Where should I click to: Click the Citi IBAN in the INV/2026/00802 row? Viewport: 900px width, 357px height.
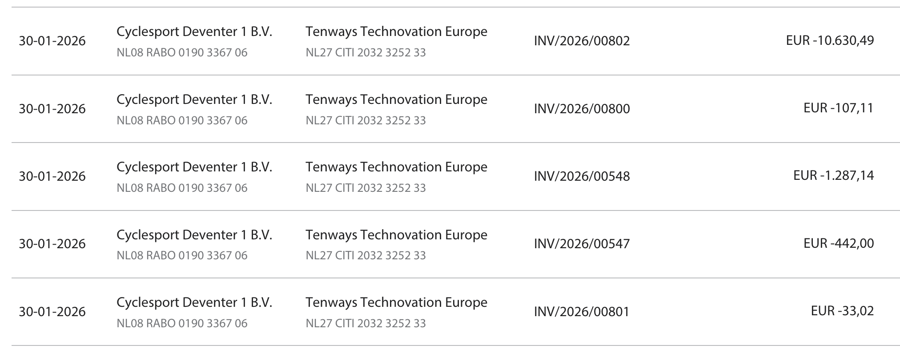366,53
